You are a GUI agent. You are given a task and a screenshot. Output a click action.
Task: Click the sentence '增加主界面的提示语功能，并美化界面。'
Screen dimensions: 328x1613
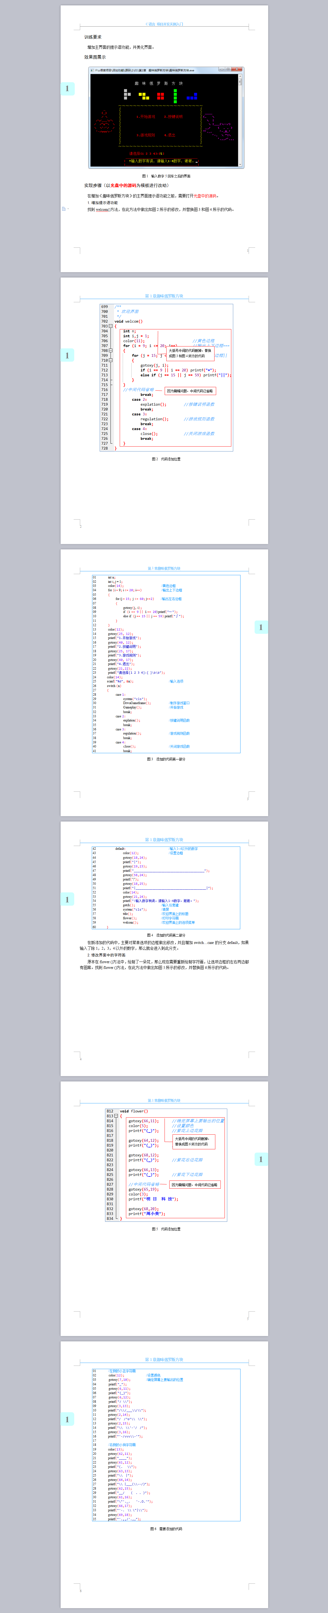pos(121,47)
